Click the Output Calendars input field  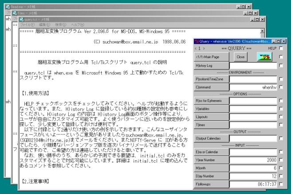tap(253, 138)
